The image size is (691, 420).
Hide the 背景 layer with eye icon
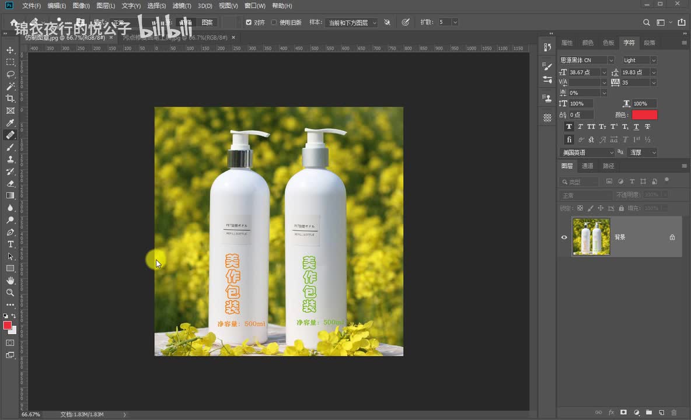(x=564, y=237)
